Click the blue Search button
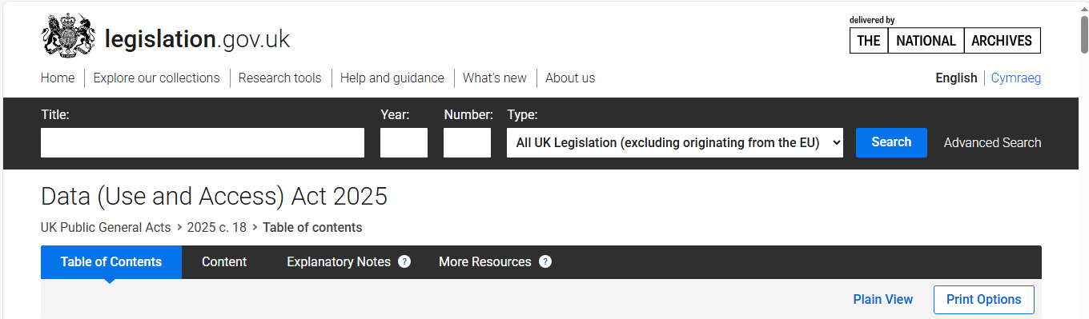1089x319 pixels. point(891,142)
